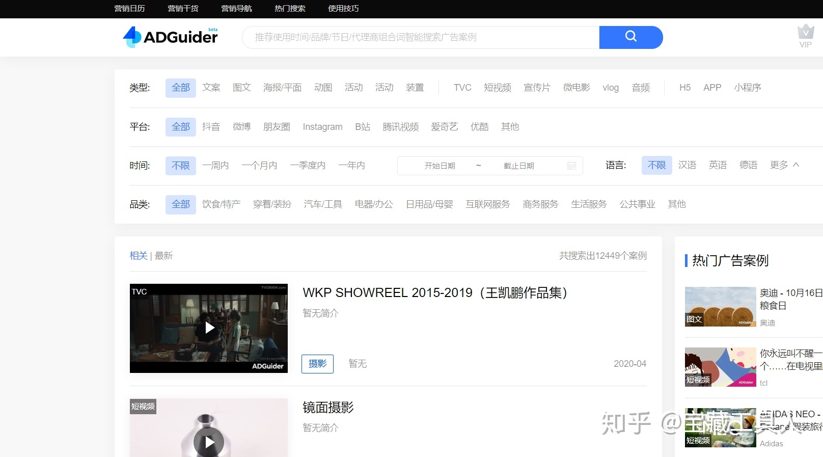Play the 镜面摄影 short video
The image size is (823, 457).
209,442
